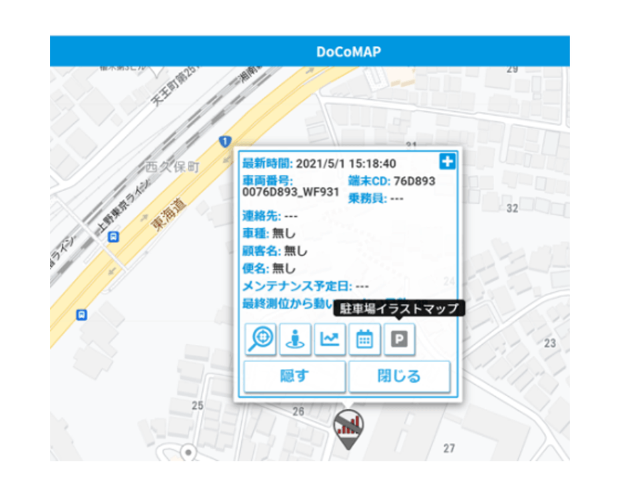Click the vehicle pin marker below the popup
This screenshot has height=500, width=626.
(348, 429)
